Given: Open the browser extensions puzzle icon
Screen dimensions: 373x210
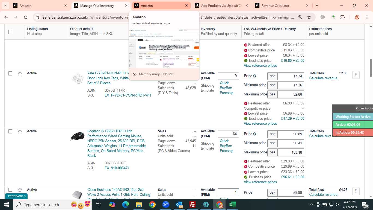Looking at the screenshot, I should pos(342,17).
